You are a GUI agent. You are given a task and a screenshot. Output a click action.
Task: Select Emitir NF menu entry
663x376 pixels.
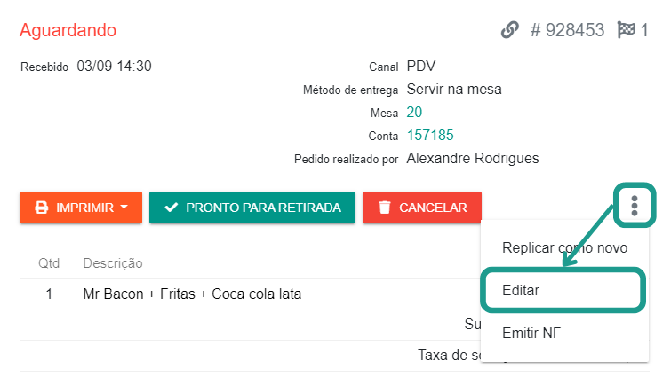531,333
